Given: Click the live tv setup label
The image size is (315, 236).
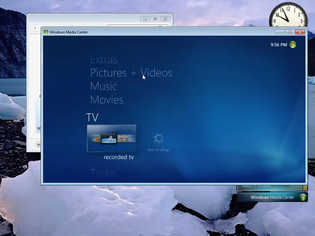Looking at the screenshot, I should pyautogui.click(x=158, y=150).
